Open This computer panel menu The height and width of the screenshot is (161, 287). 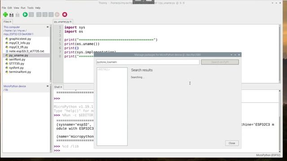point(48,27)
